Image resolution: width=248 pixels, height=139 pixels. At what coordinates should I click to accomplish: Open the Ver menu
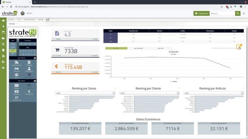(x=19, y=20)
